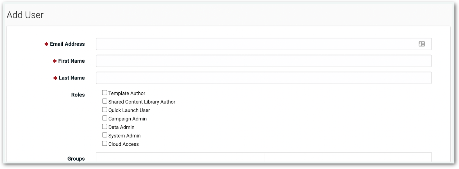Image resolution: width=459 pixels, height=169 pixels.
Task: Click the left Groups list box
Action: pos(180,157)
